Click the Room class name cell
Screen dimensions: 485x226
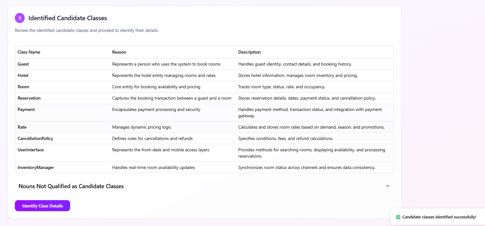tap(23, 87)
